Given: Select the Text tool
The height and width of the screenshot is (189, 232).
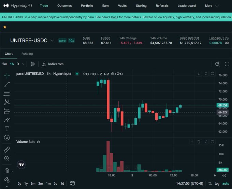Looking at the screenshot, I should point(7,129).
